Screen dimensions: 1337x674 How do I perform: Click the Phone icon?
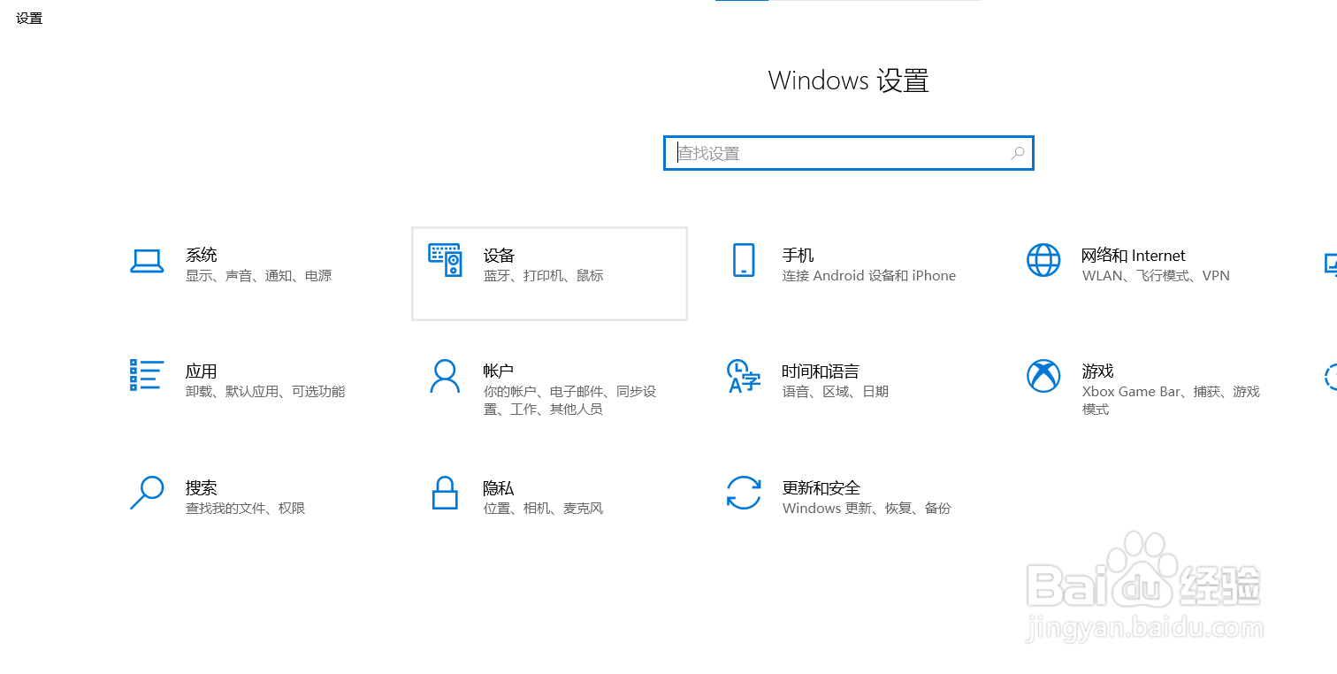pos(744,261)
